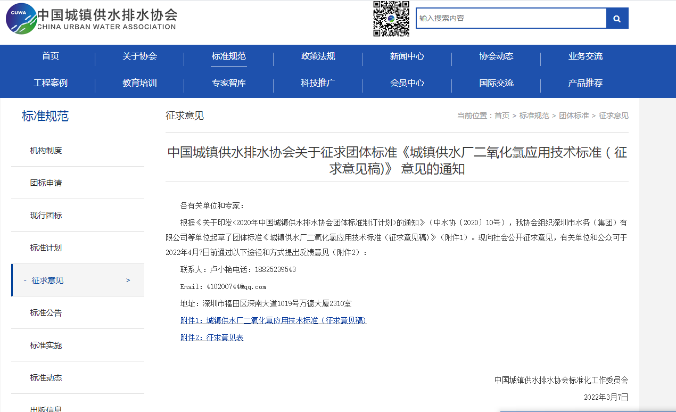Go to 标准公告 sidebar item
The height and width of the screenshot is (412, 676).
46,313
